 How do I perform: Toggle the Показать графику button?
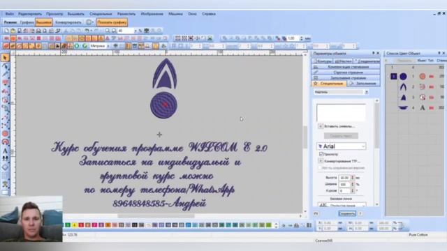112,22
